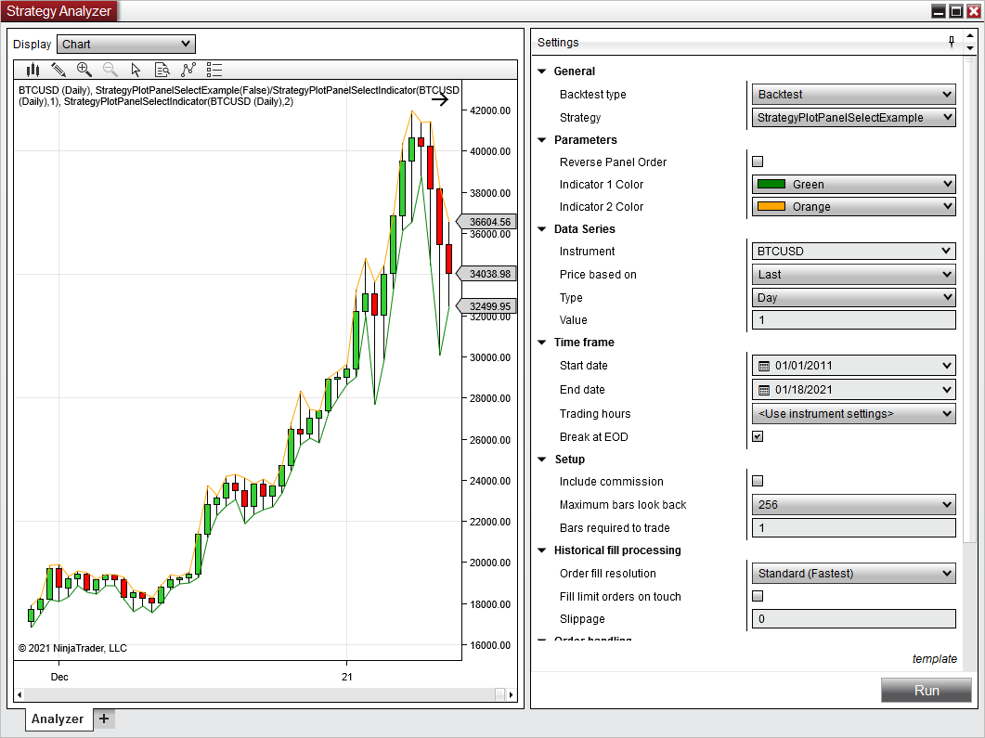Pick Indicator 2 Color Orange swatch

click(x=771, y=207)
